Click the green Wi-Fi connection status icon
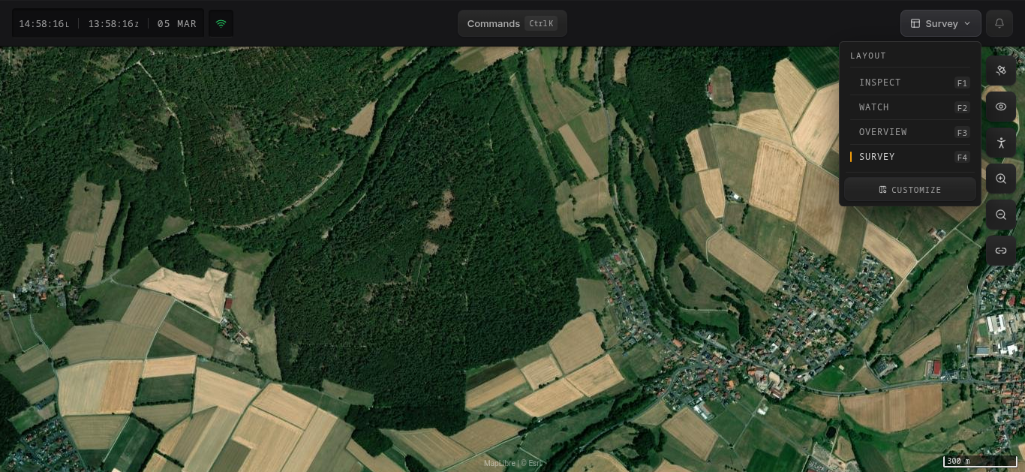1025x472 pixels. 221,23
